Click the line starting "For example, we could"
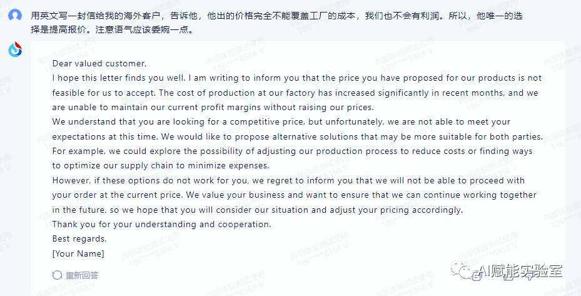581x296 pixels. pyautogui.click(x=292, y=151)
